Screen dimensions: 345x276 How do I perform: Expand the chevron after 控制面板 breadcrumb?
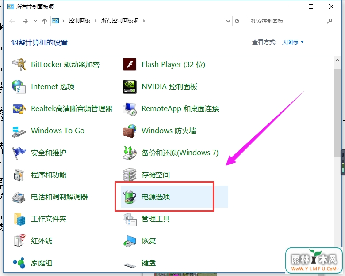(96, 21)
